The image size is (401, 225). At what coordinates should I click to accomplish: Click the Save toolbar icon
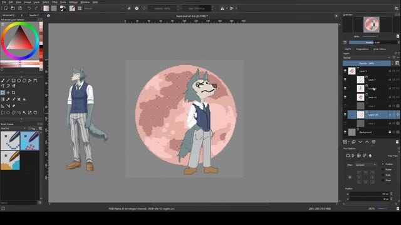pos(20,8)
